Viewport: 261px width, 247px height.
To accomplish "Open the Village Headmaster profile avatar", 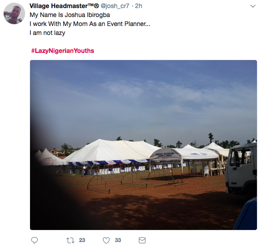I will tap(14, 13).
